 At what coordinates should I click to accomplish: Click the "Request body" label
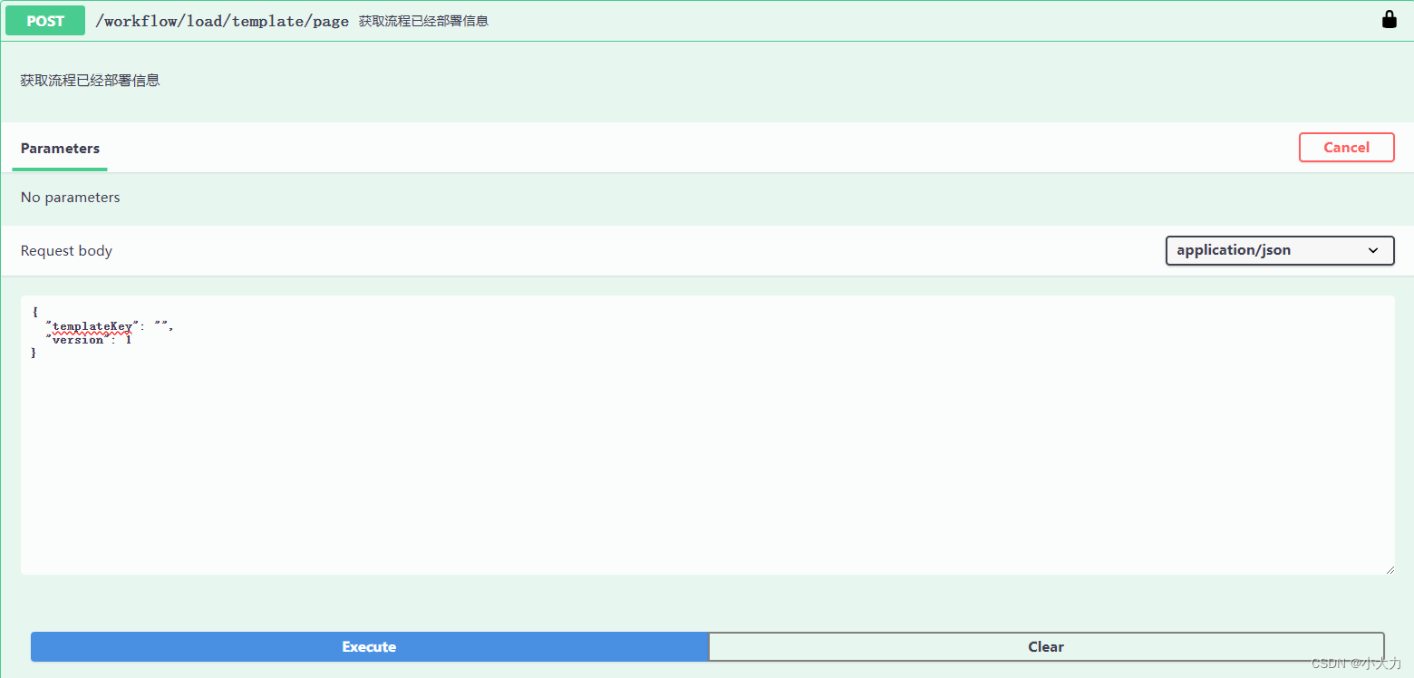point(66,250)
